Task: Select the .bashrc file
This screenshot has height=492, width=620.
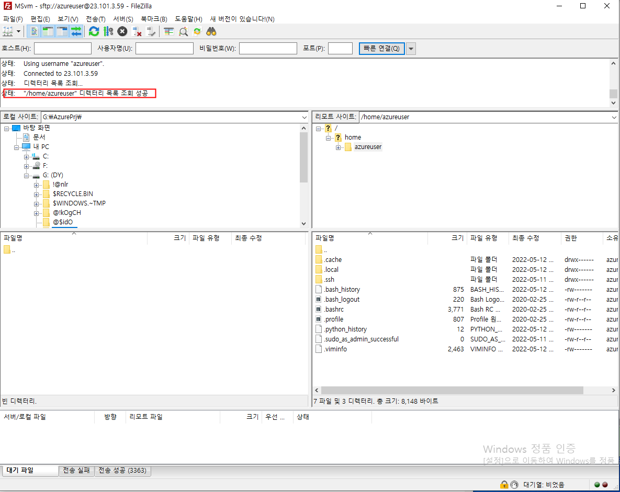Action: coord(334,309)
